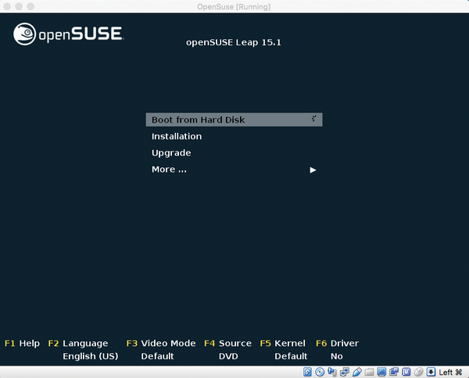Image resolution: width=469 pixels, height=378 pixels.
Task: Close the OpenSuse VM window
Action: [x=7, y=6]
